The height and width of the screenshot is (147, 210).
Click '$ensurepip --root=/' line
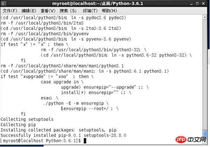tap(89, 109)
